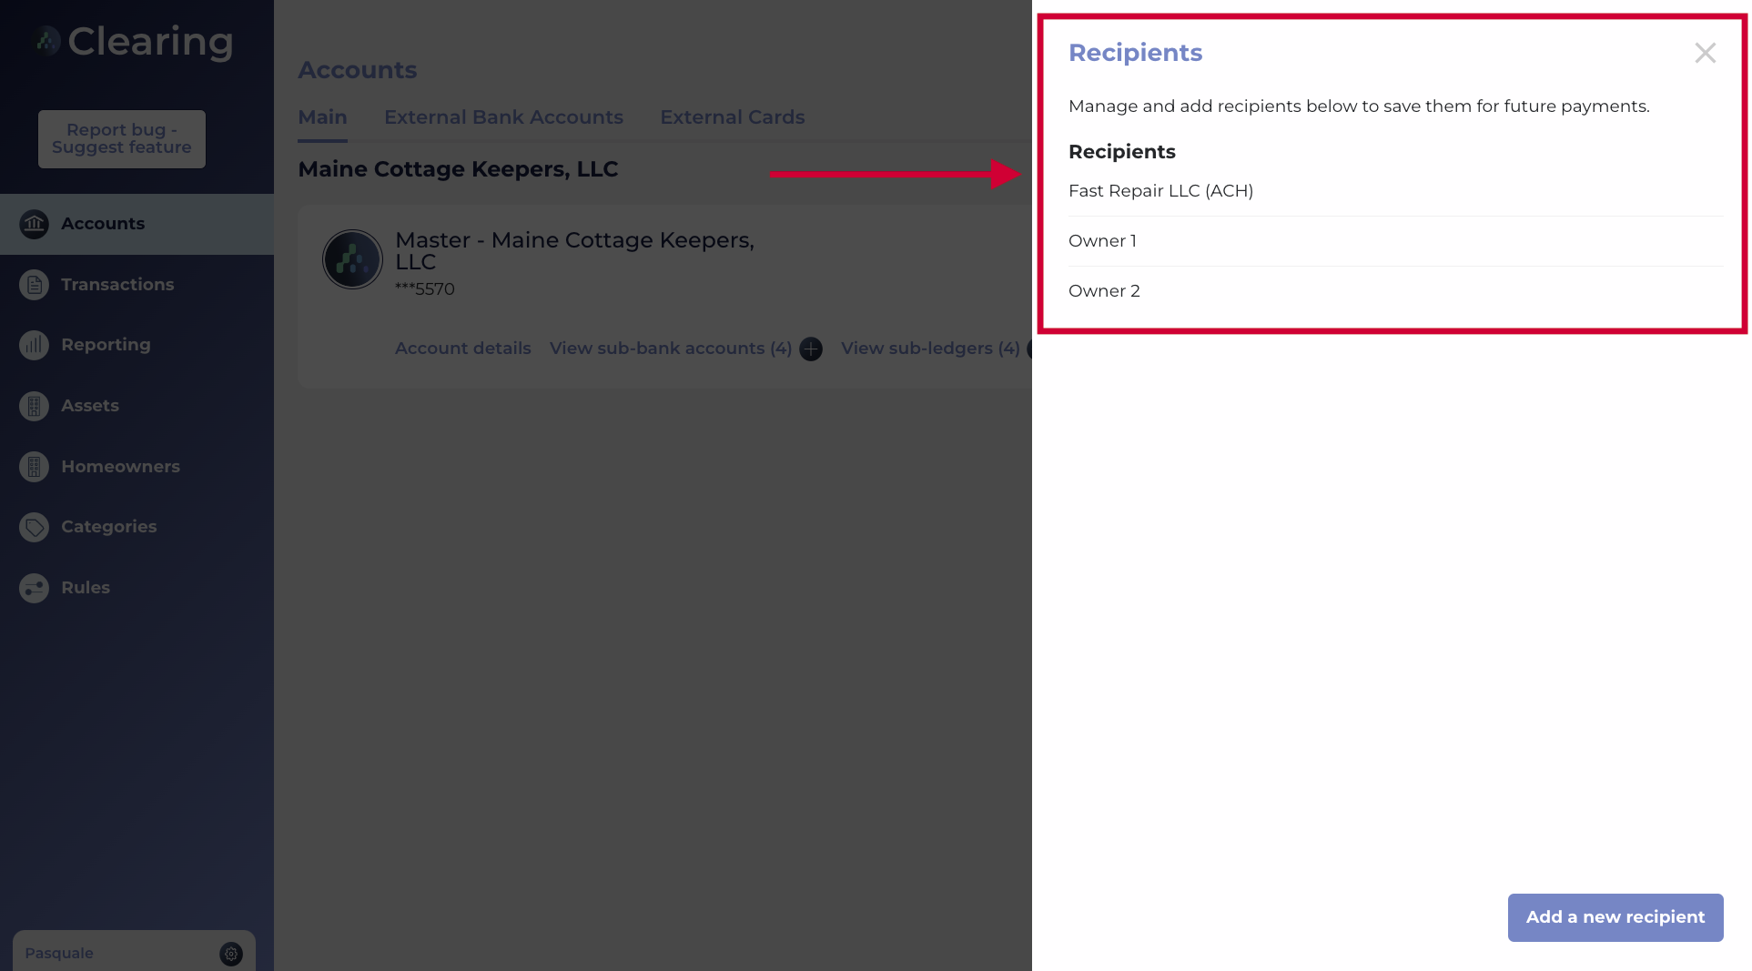Click the Master account avatar thumbnail
This screenshot has width=1752, height=971.
351,258
